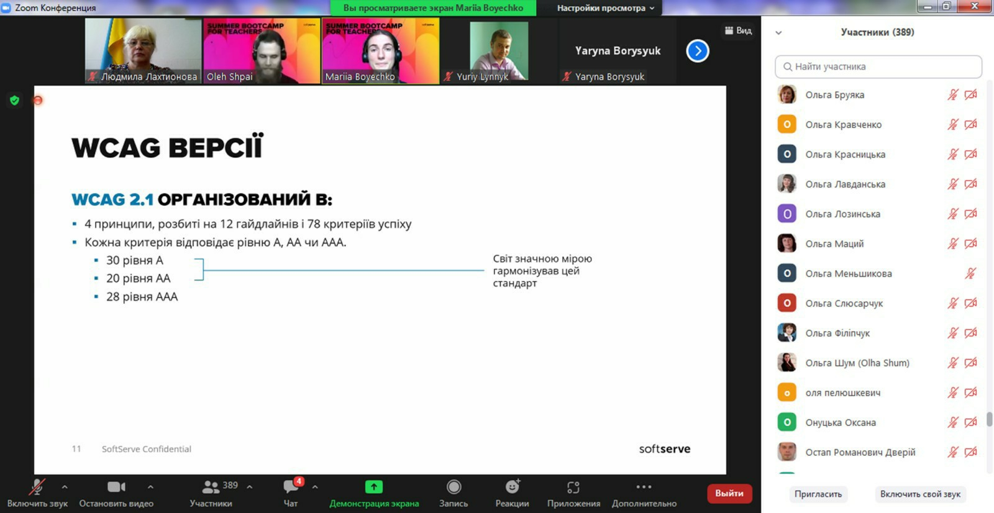Toggle camera with Остановить видео
The width and height of the screenshot is (994, 513).
pos(116,488)
